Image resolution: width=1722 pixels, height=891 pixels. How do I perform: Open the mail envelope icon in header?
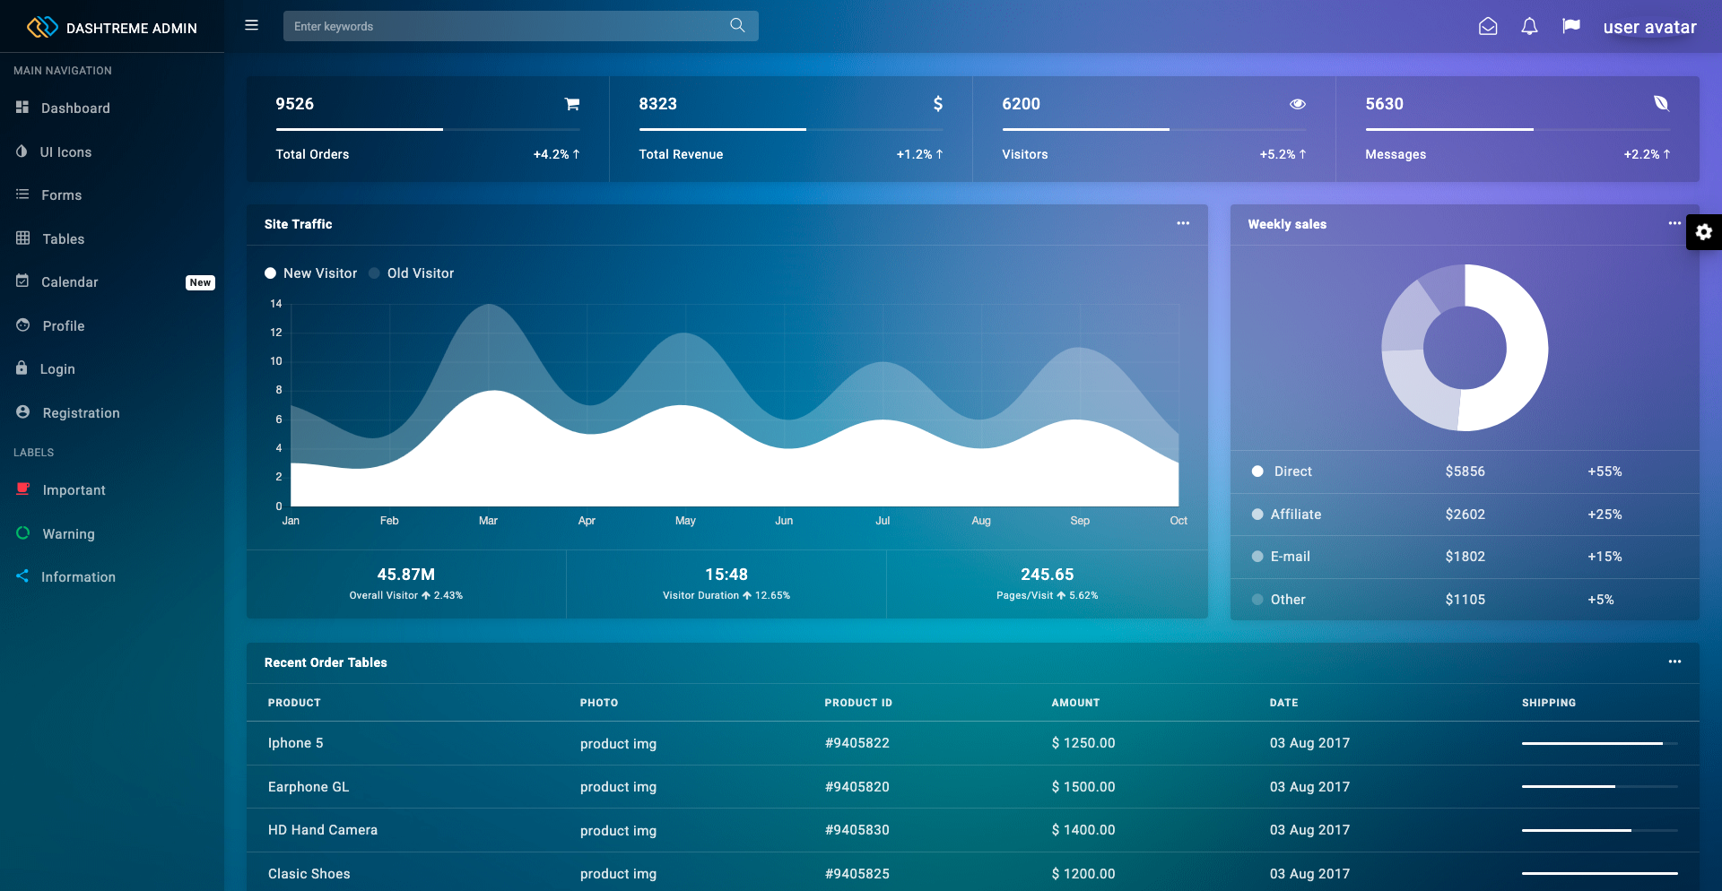(1488, 27)
